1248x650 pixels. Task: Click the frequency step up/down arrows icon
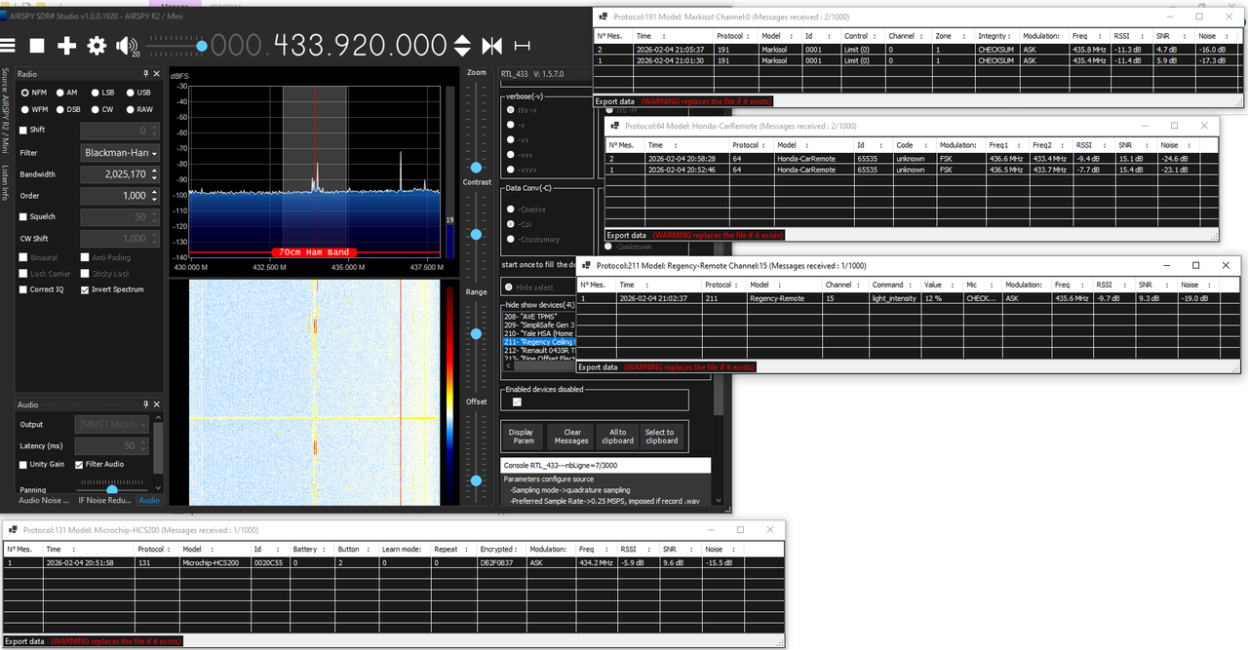(462, 46)
